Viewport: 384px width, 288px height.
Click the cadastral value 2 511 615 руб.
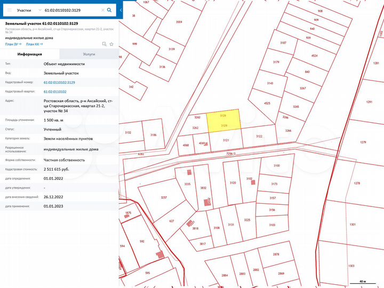pos(57,169)
